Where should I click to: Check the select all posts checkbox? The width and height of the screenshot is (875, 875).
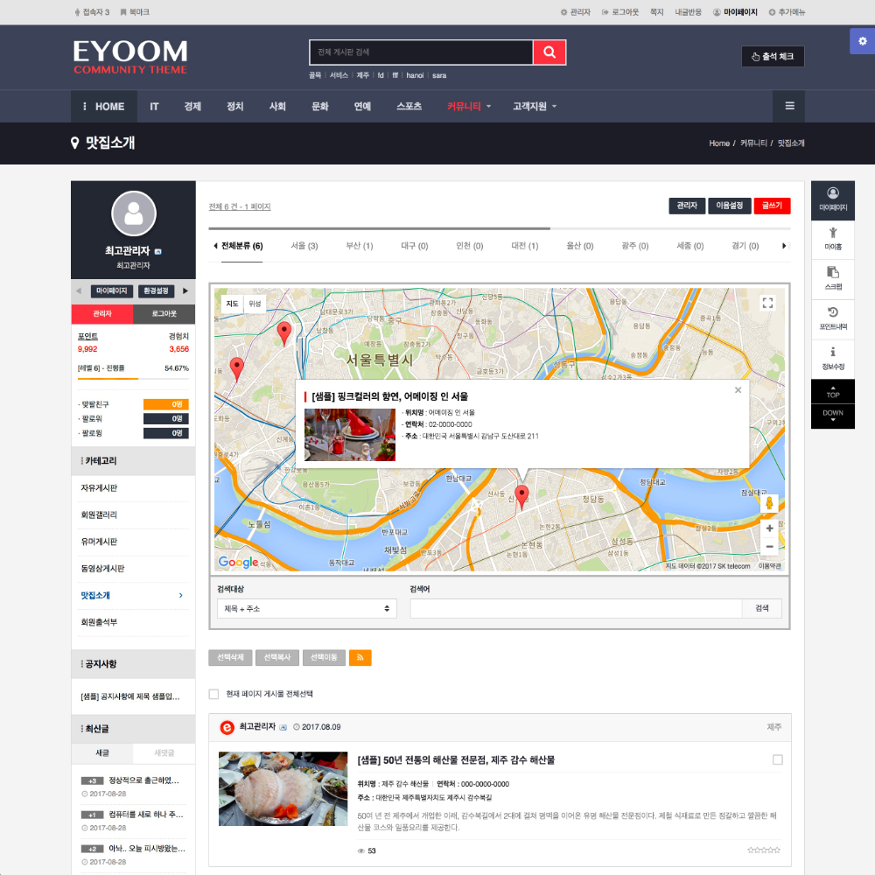[213, 694]
